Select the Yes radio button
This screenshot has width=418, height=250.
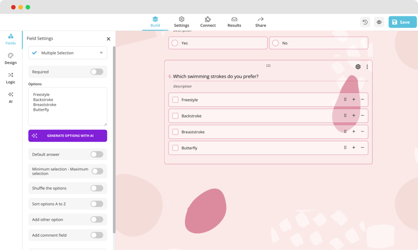tap(175, 43)
